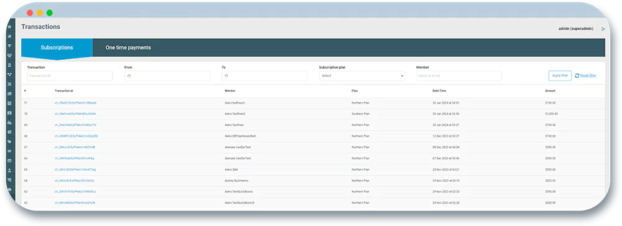Open transaction id link in row 69

pyautogui.click(x=75, y=125)
